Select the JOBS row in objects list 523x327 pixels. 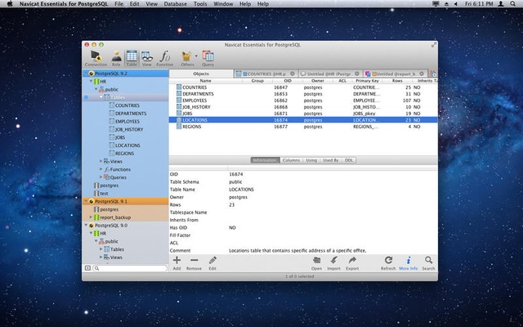303,114
